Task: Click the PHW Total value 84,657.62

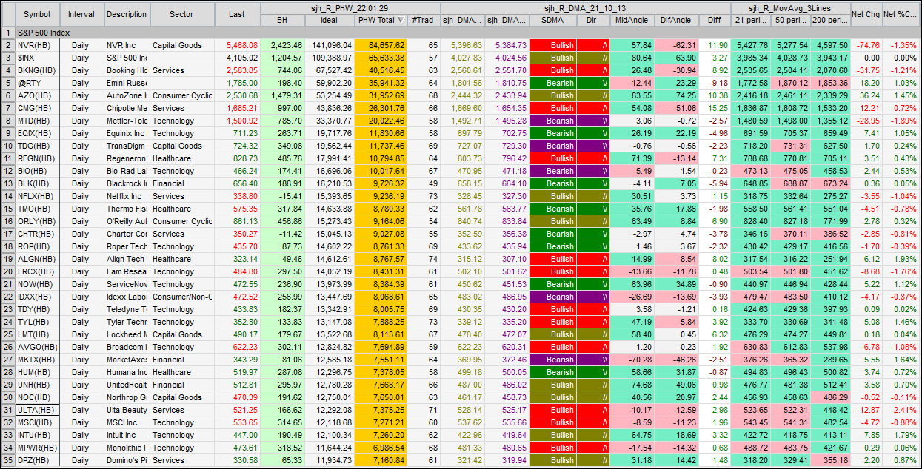Action: pos(380,45)
